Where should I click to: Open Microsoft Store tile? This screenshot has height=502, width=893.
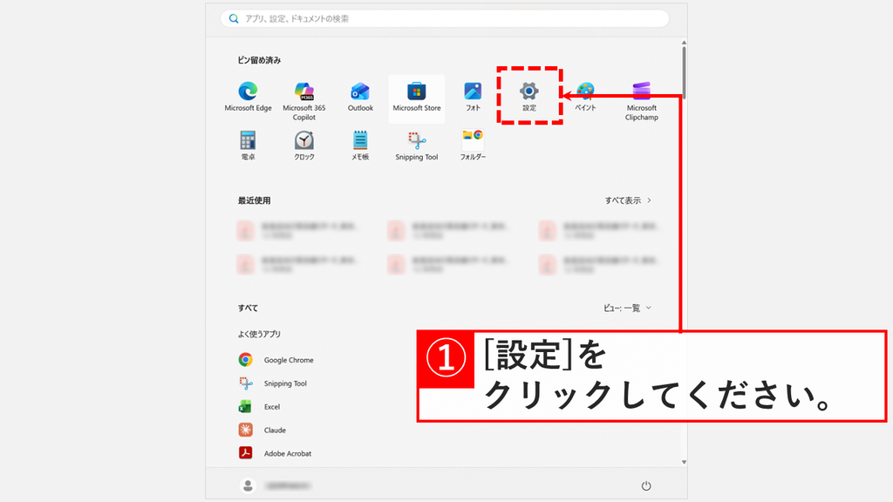416,98
